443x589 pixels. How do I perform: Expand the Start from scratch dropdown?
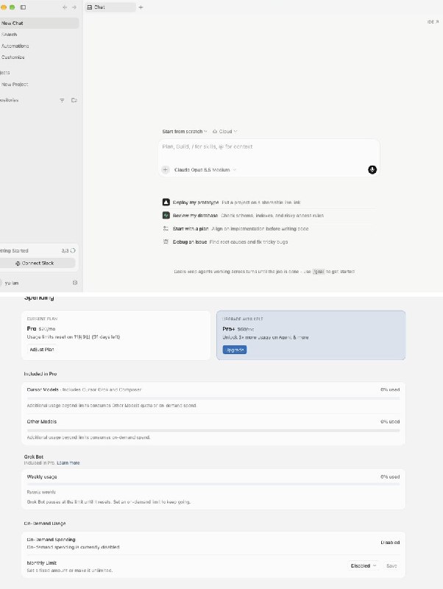tap(184, 132)
